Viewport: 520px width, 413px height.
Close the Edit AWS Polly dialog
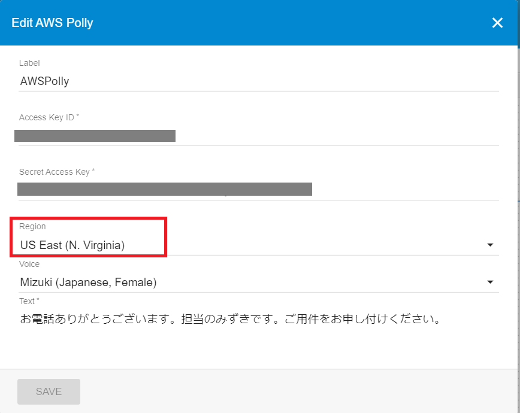tap(497, 23)
